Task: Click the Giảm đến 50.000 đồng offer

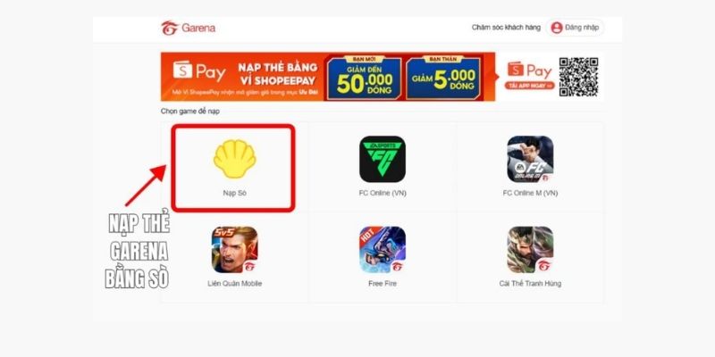Action: coord(364,78)
